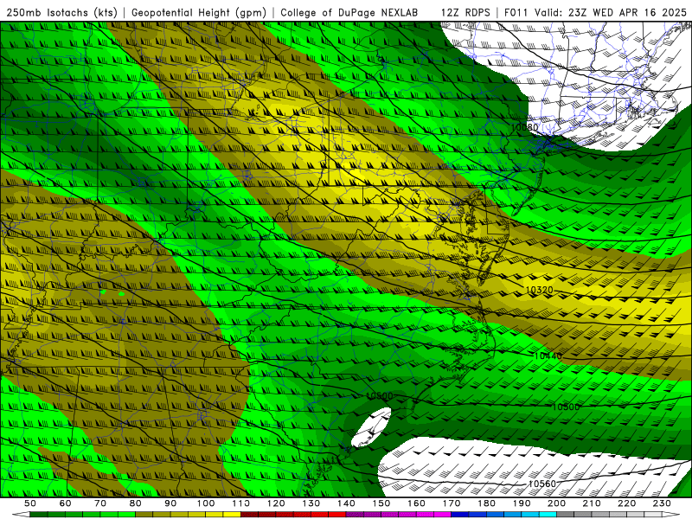Viewport: 692px width, 519px height.
Task: Click "College of DuPage NEXLAB" in the header
Action: pos(349,12)
